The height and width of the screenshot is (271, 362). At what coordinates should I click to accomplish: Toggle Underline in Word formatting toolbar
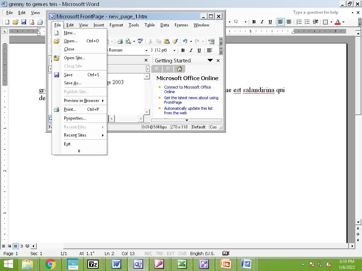[x=270, y=22]
